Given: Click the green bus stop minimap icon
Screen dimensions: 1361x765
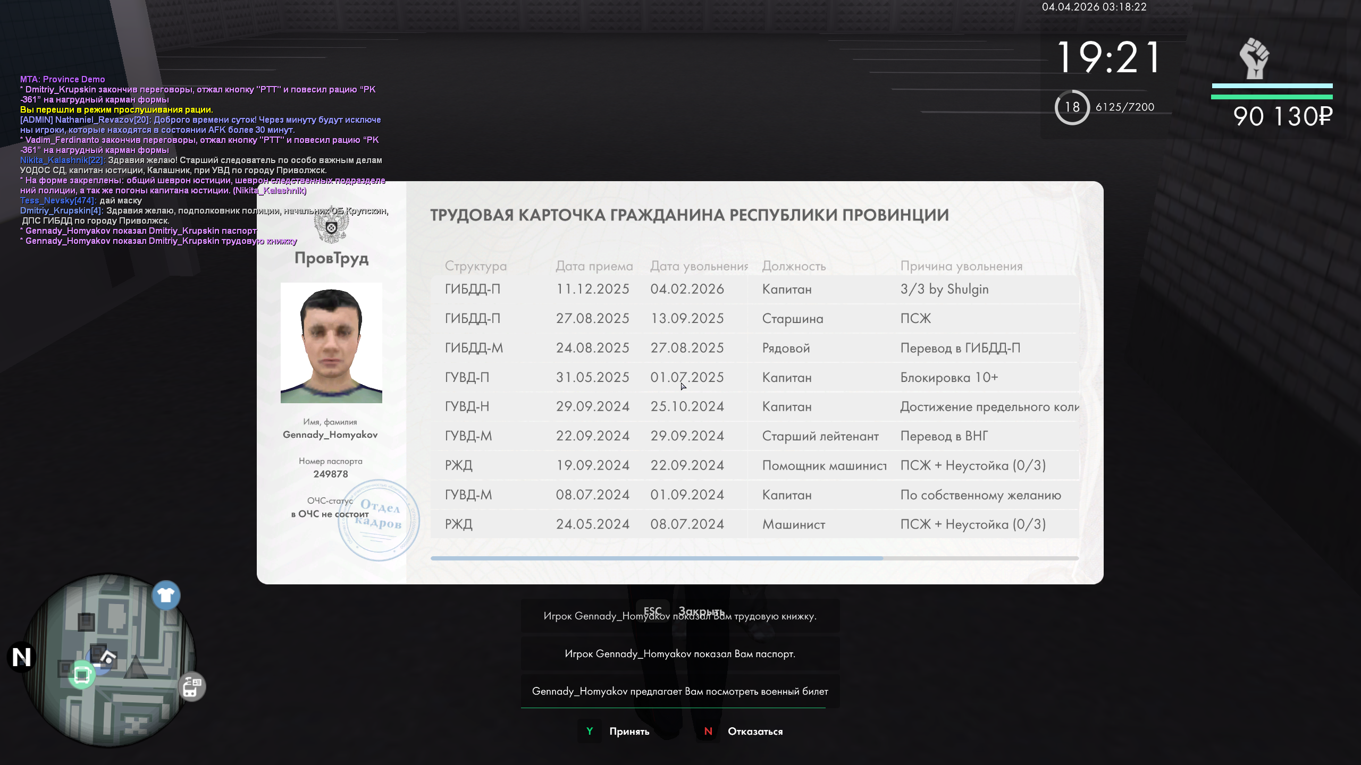Looking at the screenshot, I should 82,675.
